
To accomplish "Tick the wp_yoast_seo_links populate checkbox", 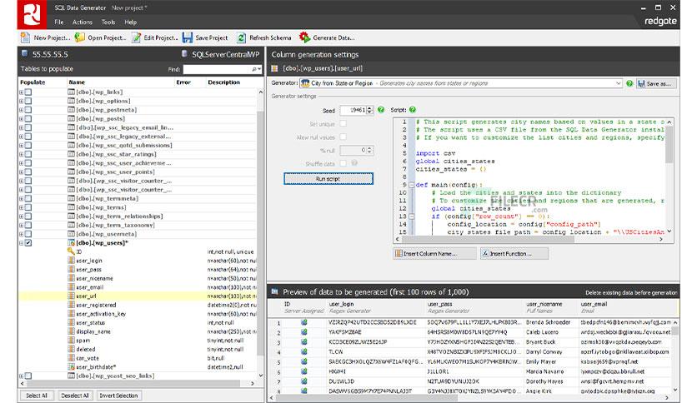I will pyautogui.click(x=28, y=376).
